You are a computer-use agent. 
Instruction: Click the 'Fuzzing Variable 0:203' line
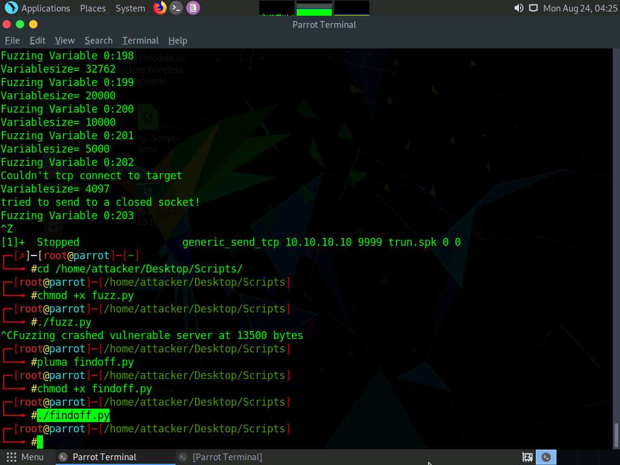pyautogui.click(x=67, y=216)
